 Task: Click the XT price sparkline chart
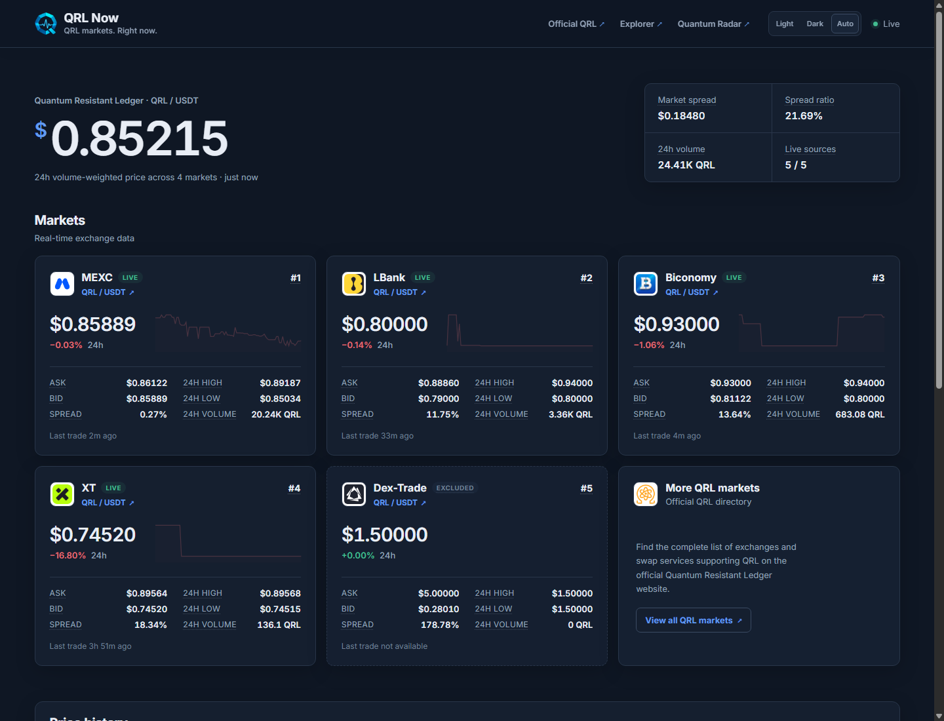tap(228, 543)
